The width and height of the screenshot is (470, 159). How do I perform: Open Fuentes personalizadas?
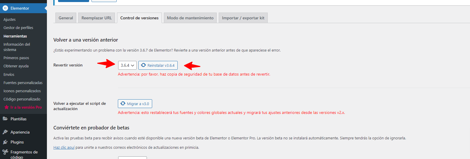23,83
